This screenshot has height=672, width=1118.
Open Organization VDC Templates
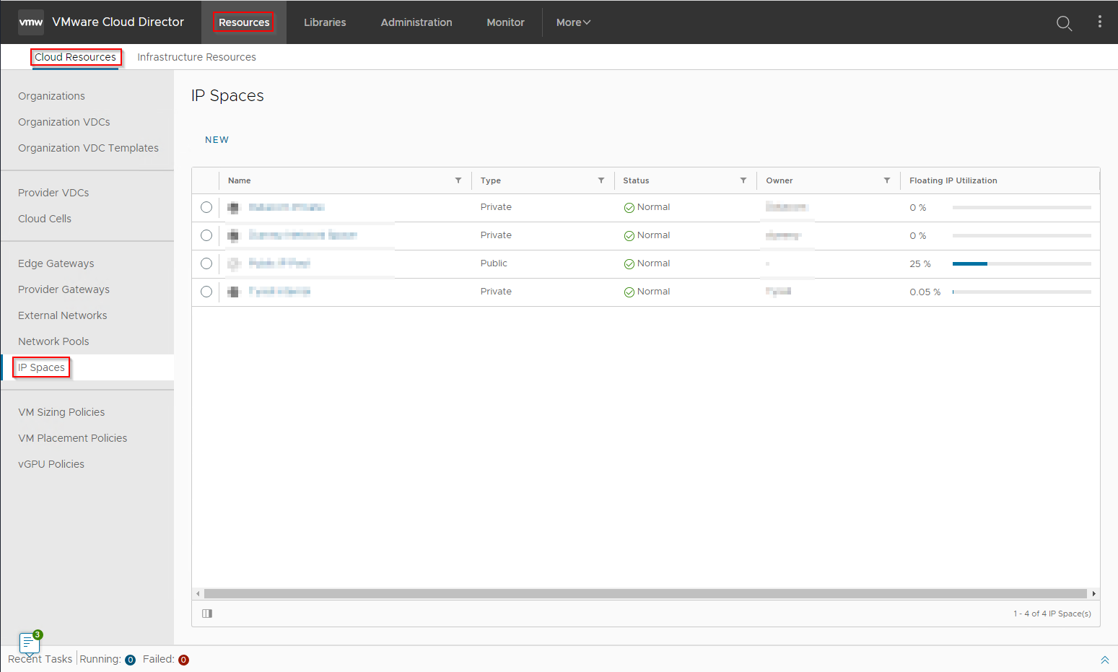click(88, 148)
